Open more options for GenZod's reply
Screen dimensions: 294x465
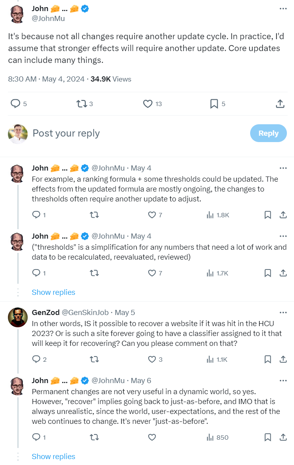coord(283,313)
